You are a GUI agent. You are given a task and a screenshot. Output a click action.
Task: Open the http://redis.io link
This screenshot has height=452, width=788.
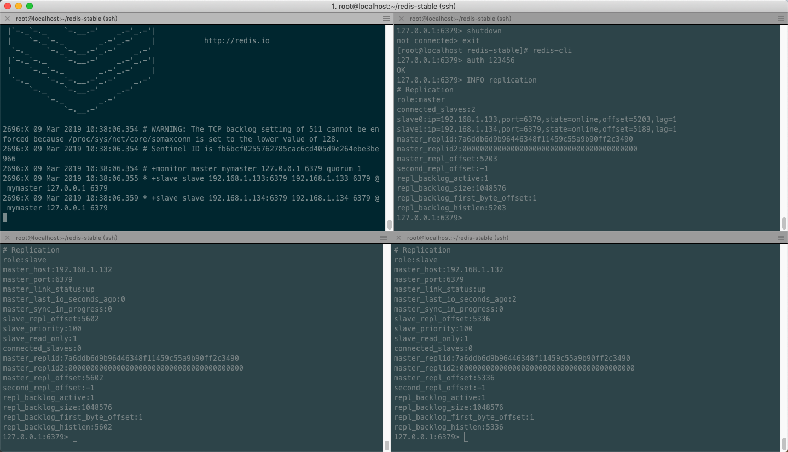point(236,40)
